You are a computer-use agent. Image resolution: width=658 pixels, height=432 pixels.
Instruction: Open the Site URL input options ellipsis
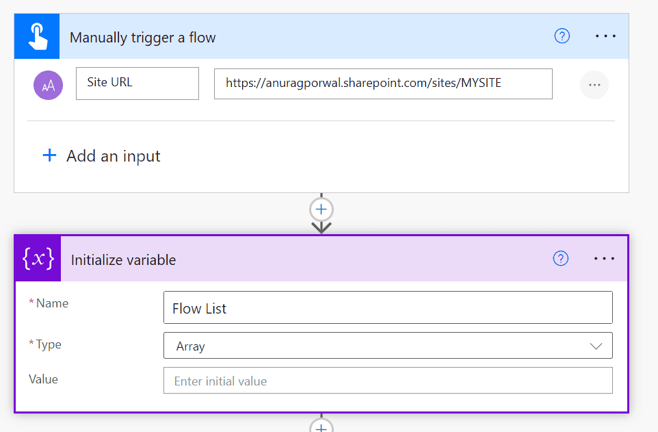coord(594,85)
